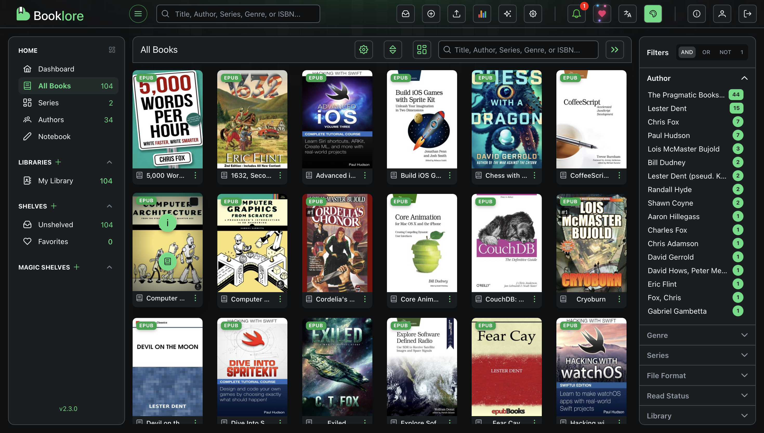The width and height of the screenshot is (764, 433).
Task: Click the read button on Computer Architecture cover
Action: tap(167, 261)
